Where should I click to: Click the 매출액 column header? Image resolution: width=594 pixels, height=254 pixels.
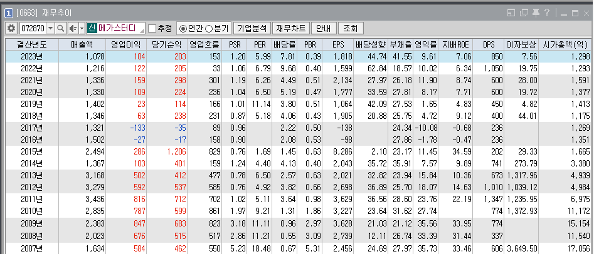coord(82,44)
